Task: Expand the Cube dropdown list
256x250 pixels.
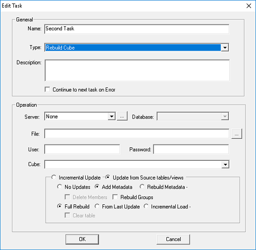Action: tap(225, 164)
